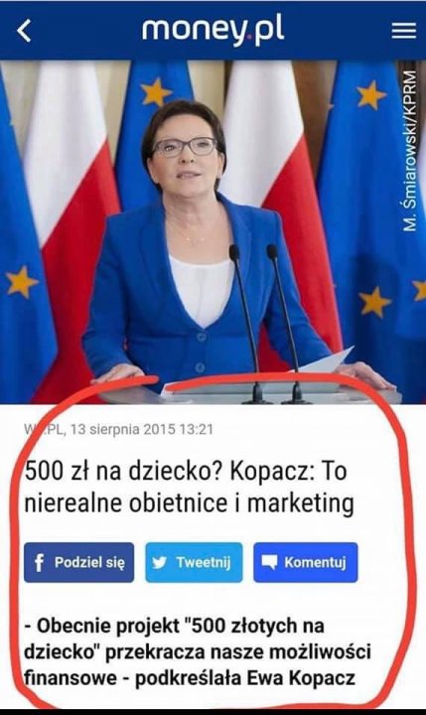The width and height of the screenshot is (426, 715).
Task: Click the EU flag star on left
Action: [x=22, y=281]
